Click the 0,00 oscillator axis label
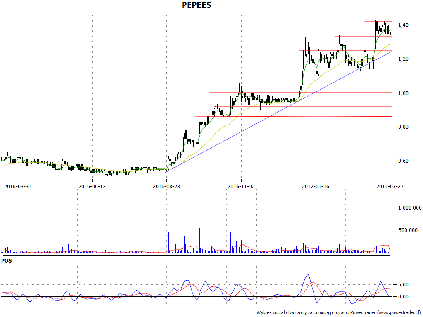The width and height of the screenshot is (423, 317). pos(403,297)
